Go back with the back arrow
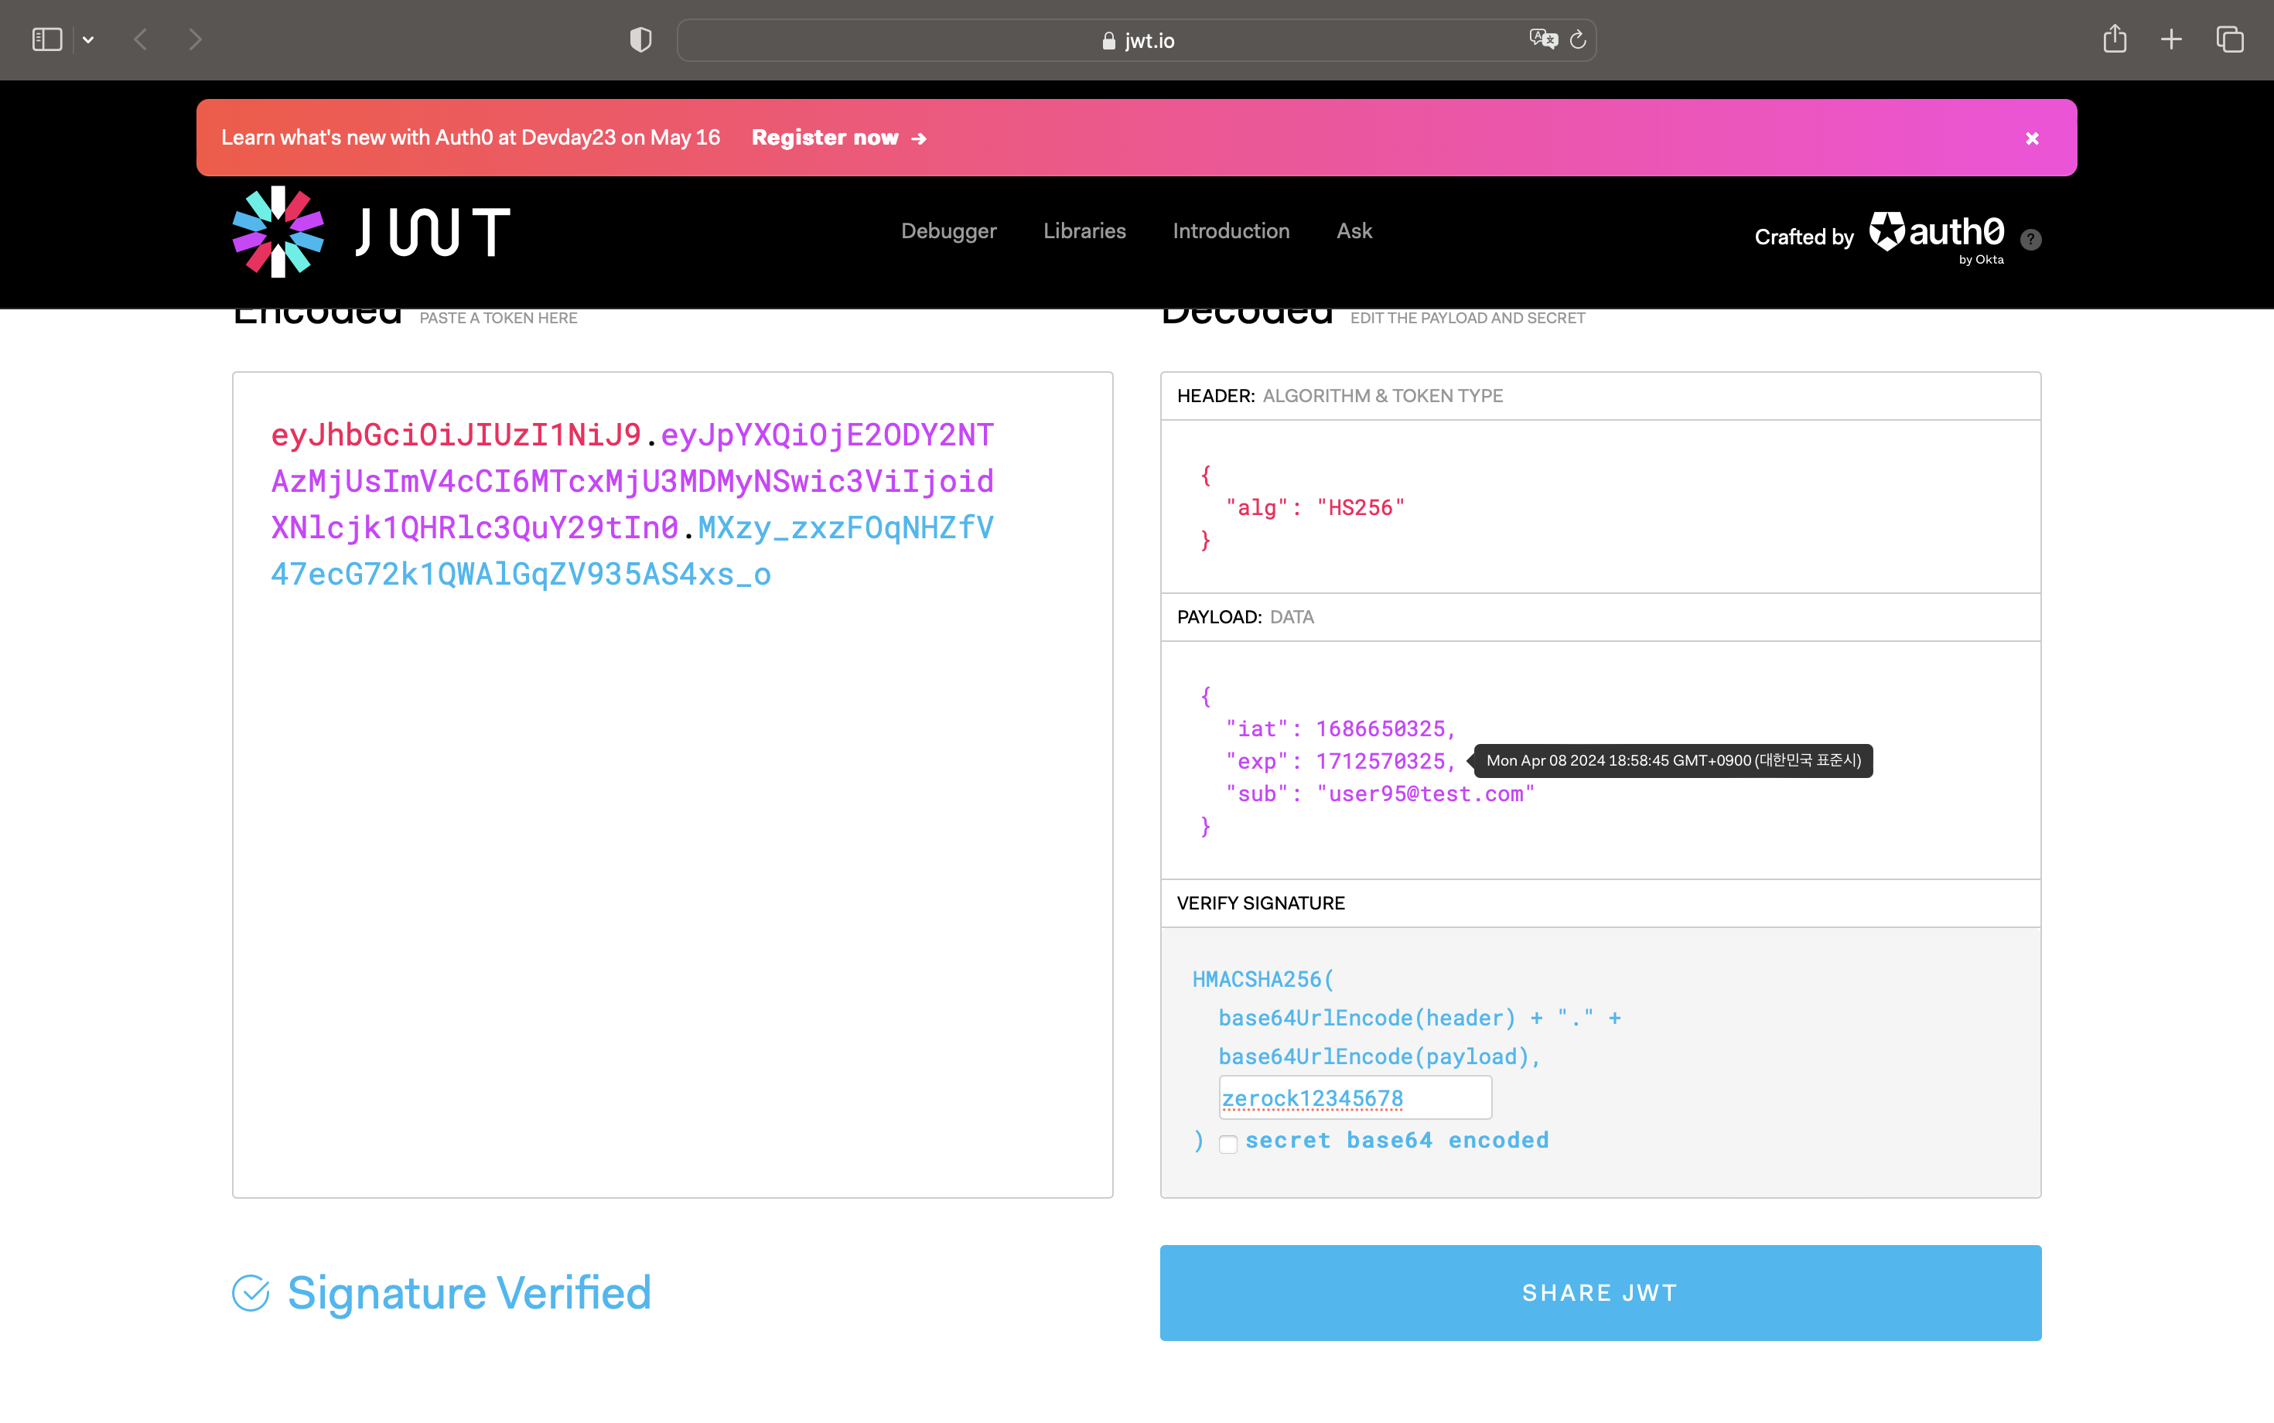Image resolution: width=2274 pixels, height=1423 pixels. pos(140,39)
